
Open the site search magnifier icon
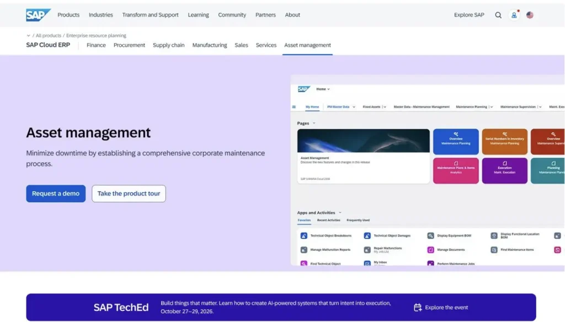(x=498, y=15)
